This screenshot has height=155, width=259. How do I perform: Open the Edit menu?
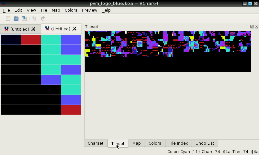pos(18,10)
